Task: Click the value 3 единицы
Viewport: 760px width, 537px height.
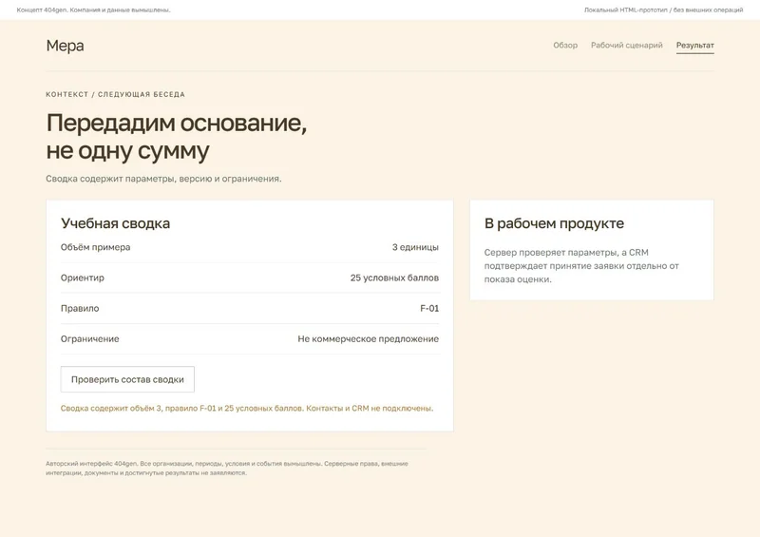Action: click(415, 247)
